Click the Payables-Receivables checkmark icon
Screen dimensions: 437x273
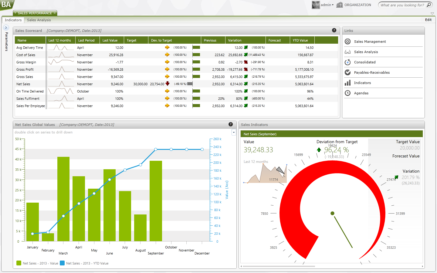(348, 72)
